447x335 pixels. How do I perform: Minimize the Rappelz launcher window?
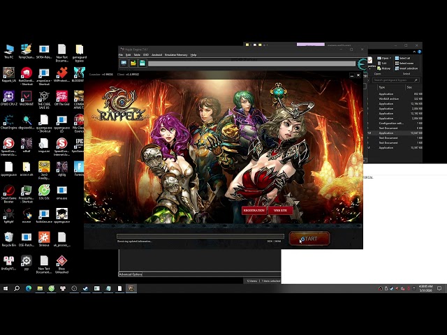point(352,75)
